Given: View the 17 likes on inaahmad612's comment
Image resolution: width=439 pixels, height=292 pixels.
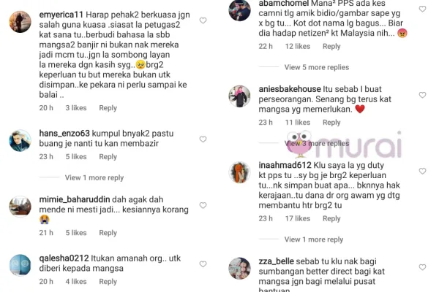Looking at the screenshot, I should pyautogui.click(x=298, y=218).
